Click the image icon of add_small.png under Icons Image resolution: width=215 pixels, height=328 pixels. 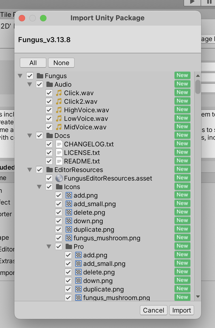tap(69, 204)
